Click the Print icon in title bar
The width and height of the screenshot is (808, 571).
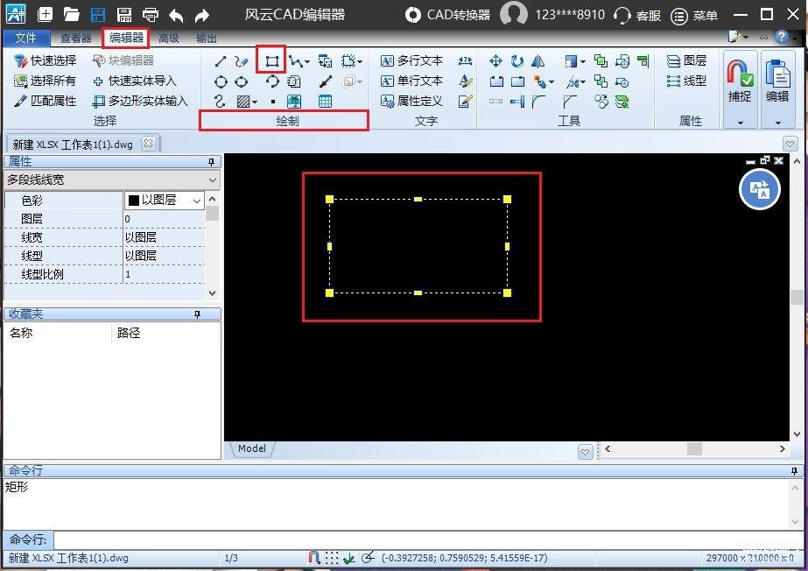(x=150, y=15)
